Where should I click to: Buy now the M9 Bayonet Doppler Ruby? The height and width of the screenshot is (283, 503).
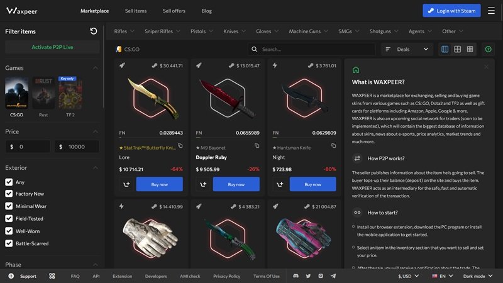pyautogui.click(x=236, y=184)
